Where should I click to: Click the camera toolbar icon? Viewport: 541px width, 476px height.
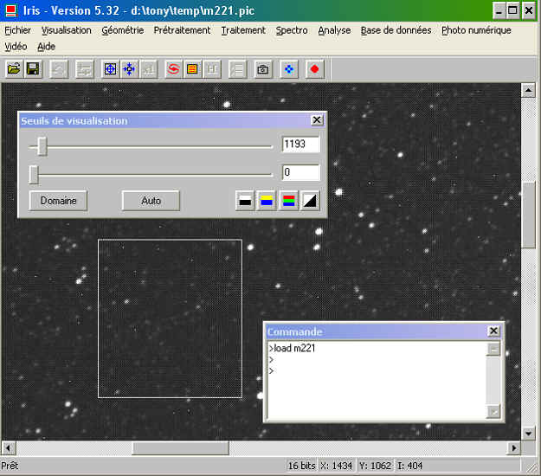[263, 69]
